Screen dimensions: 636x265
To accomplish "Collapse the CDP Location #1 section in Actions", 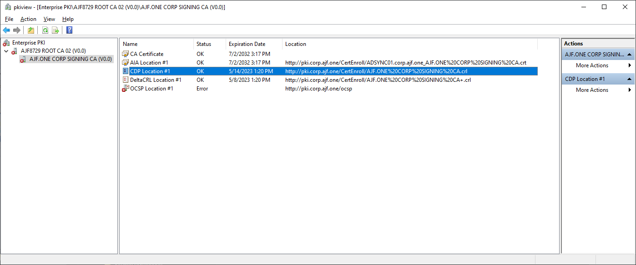I will coord(630,79).
